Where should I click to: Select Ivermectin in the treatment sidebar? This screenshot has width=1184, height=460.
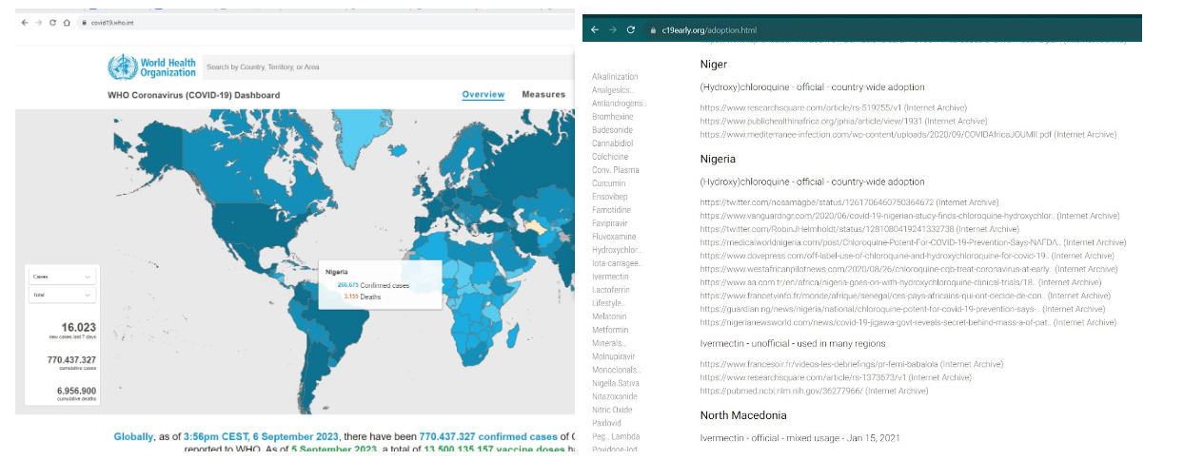pos(610,277)
